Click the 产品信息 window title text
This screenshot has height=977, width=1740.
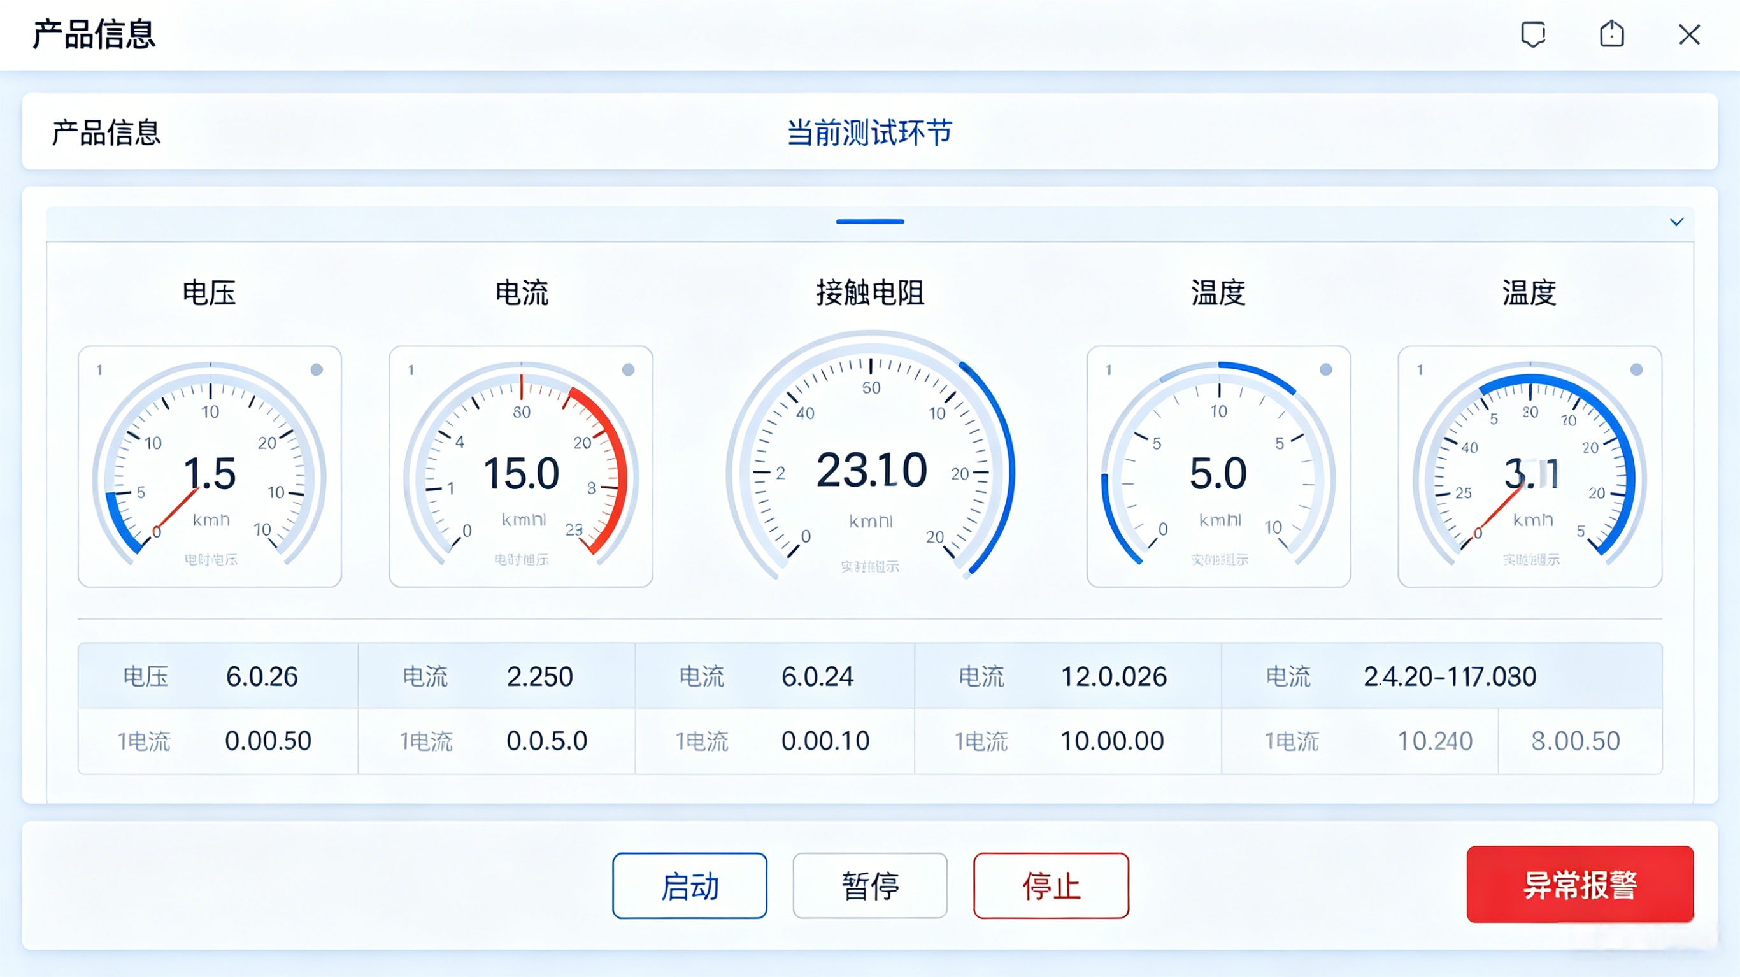tap(94, 34)
